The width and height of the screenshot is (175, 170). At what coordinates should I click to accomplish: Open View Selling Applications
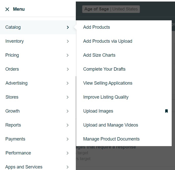pyautogui.click(x=124, y=83)
